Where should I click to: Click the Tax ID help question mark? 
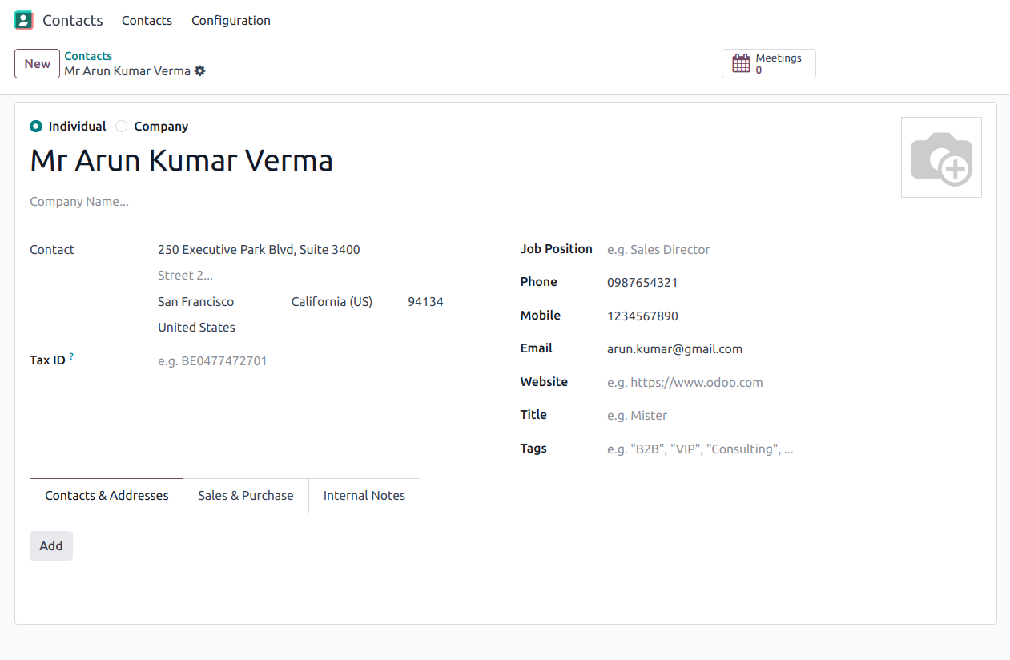pyautogui.click(x=71, y=357)
